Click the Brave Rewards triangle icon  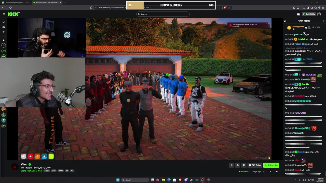[229, 8]
